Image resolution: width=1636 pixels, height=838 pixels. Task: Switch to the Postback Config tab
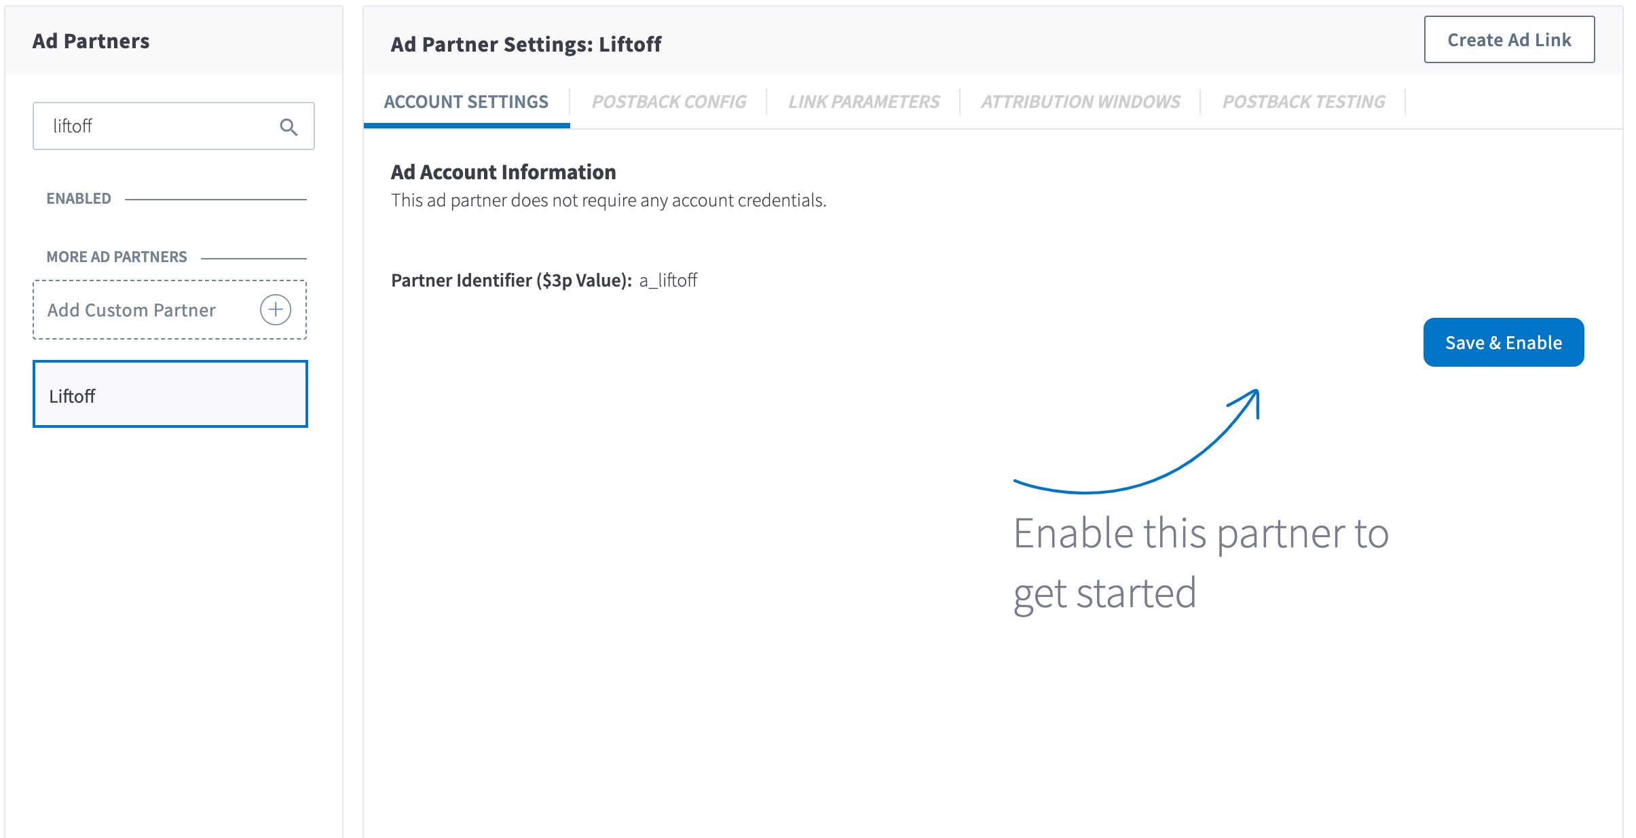pyautogui.click(x=669, y=102)
